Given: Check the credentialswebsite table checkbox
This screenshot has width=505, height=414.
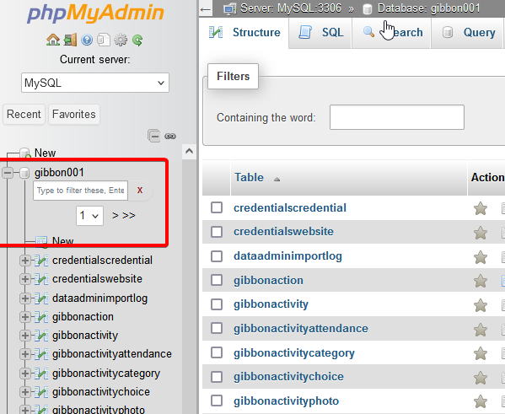Looking at the screenshot, I should pyautogui.click(x=217, y=232).
